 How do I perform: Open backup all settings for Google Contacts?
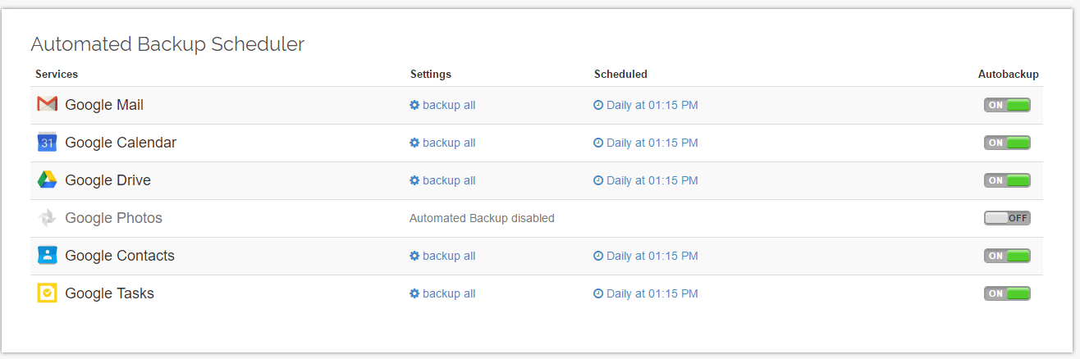click(448, 256)
